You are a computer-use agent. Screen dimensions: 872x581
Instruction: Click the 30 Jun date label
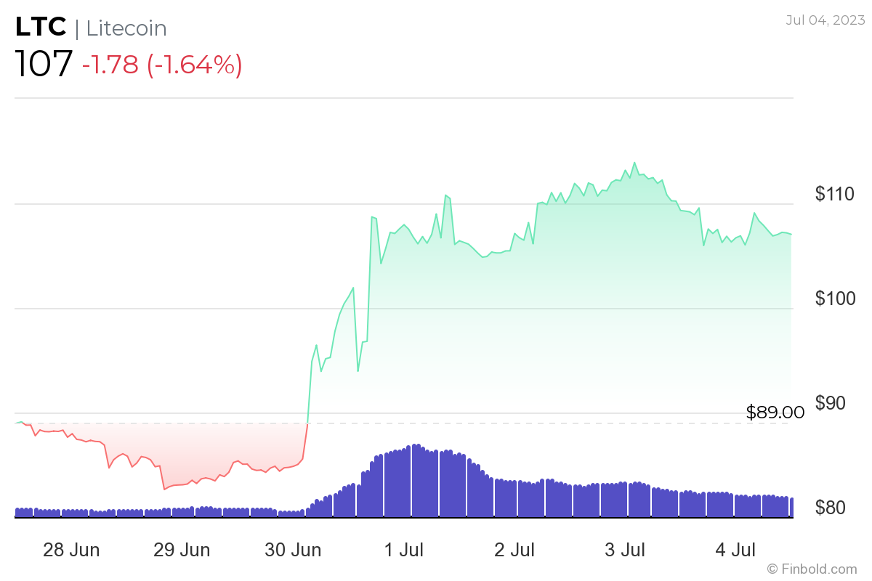[x=293, y=550]
